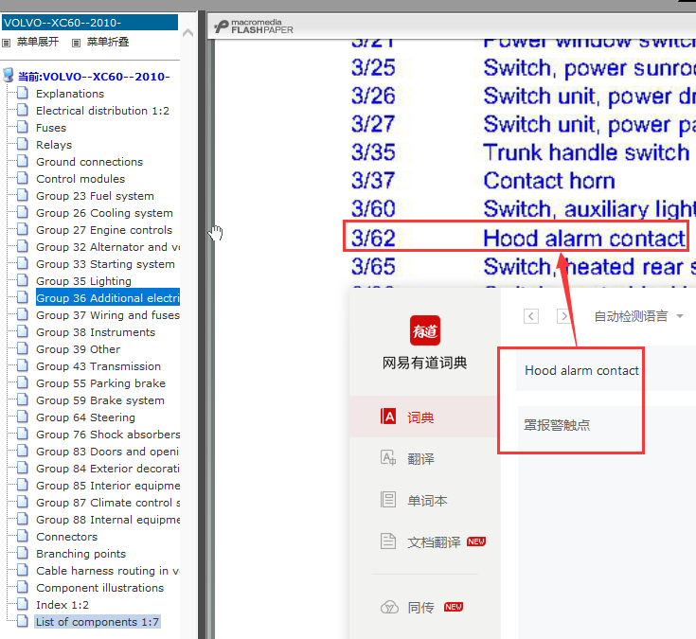Open Group 87 Climate control
696x639 pixels.
pyautogui.click(x=108, y=503)
